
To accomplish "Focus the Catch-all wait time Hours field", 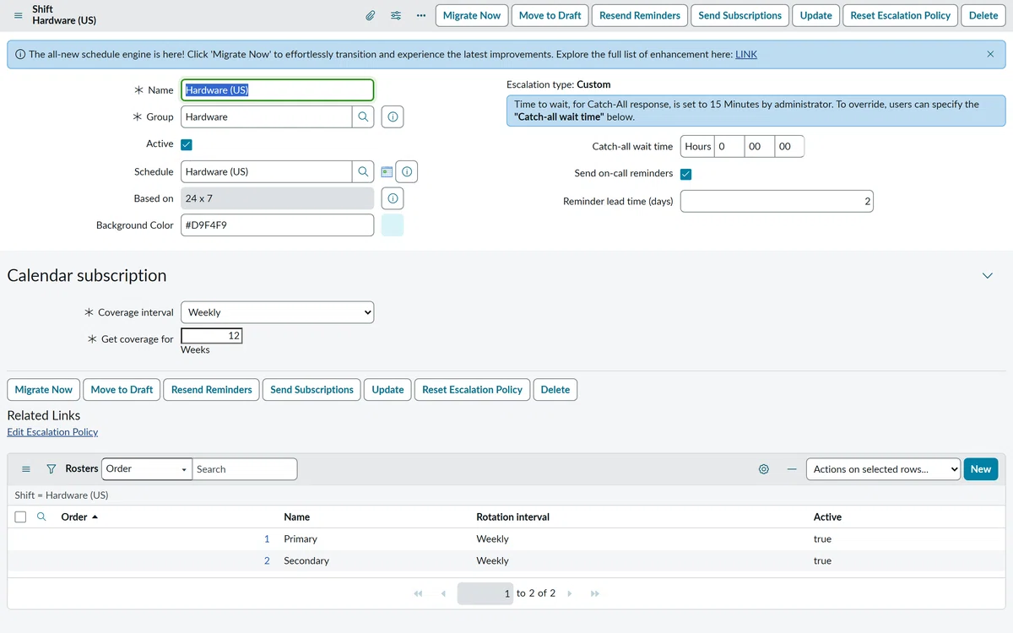I will click(729, 147).
